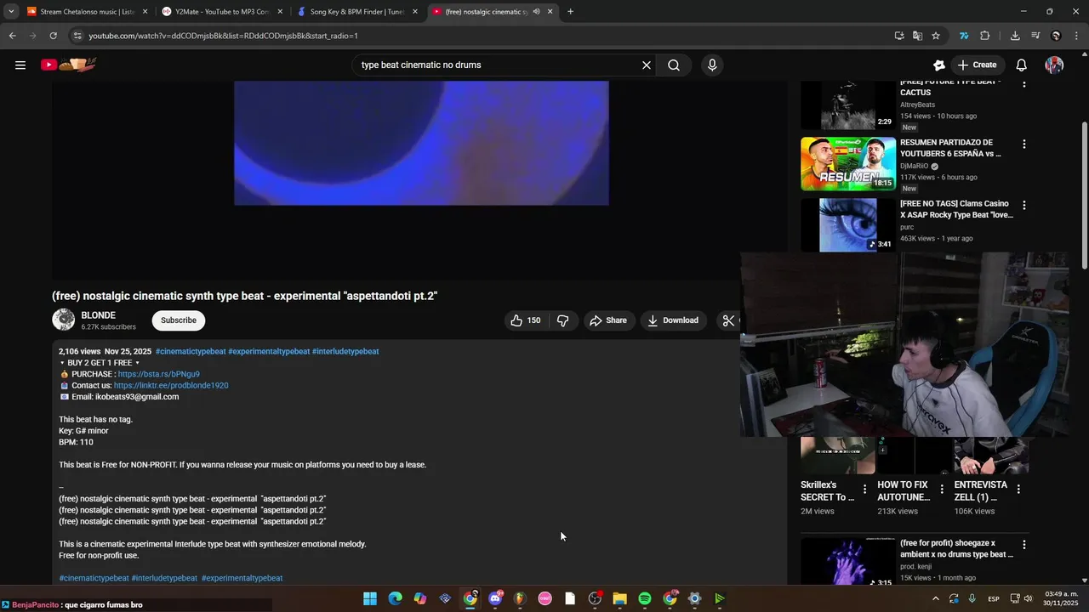This screenshot has width=1089, height=612.
Task: Open the tab search chevron dropdown
Action: [x=11, y=12]
